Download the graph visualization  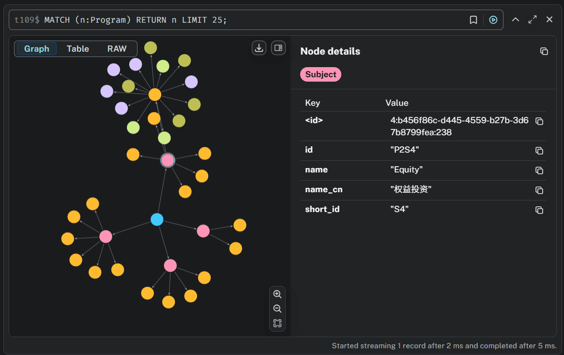259,48
